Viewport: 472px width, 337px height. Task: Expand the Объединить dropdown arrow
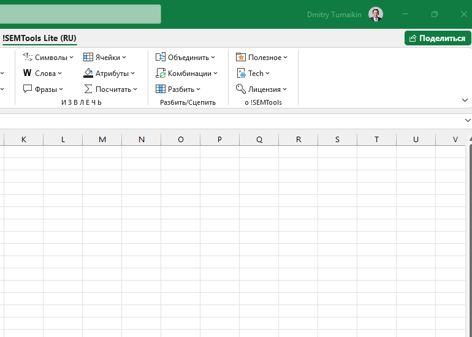click(213, 57)
